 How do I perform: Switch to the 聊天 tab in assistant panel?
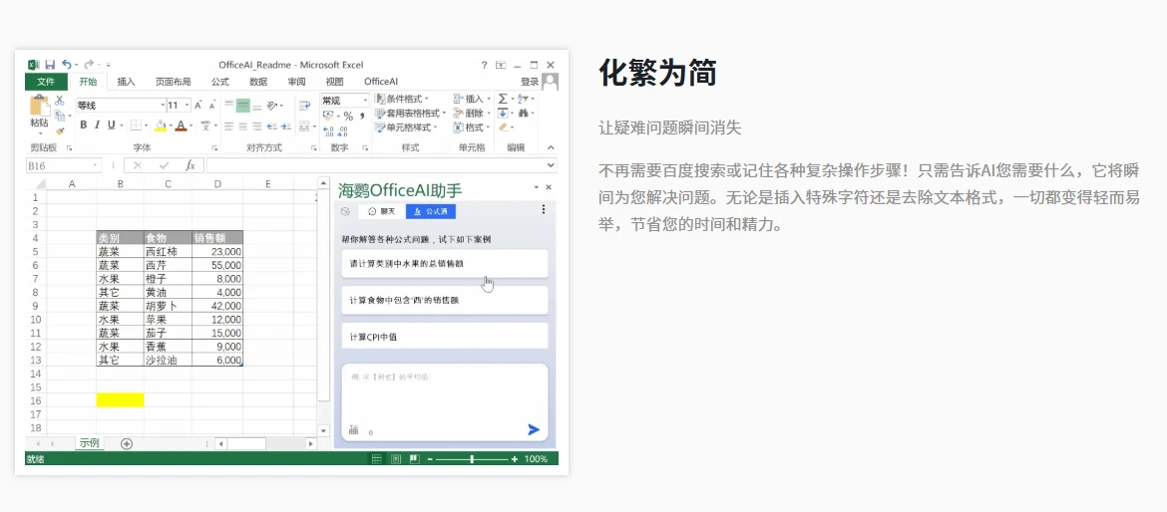pyautogui.click(x=382, y=211)
